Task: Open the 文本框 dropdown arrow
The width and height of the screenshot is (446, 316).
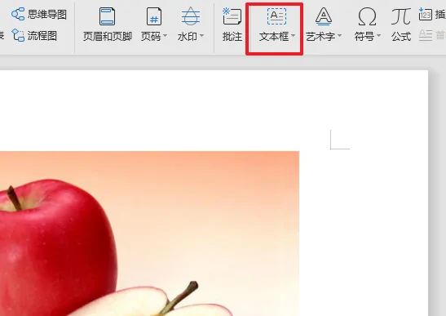Action: [x=294, y=36]
